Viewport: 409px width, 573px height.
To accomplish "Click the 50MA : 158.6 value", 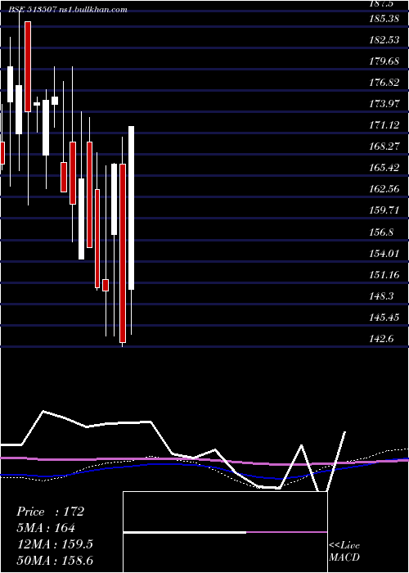I will pos(55,561).
